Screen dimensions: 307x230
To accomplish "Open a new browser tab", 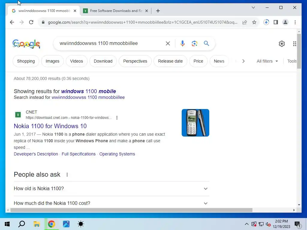I will (158, 11).
